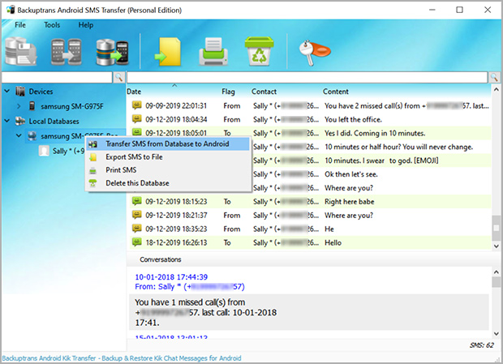Expand the samsung SM-G975F device node

tap(19, 106)
